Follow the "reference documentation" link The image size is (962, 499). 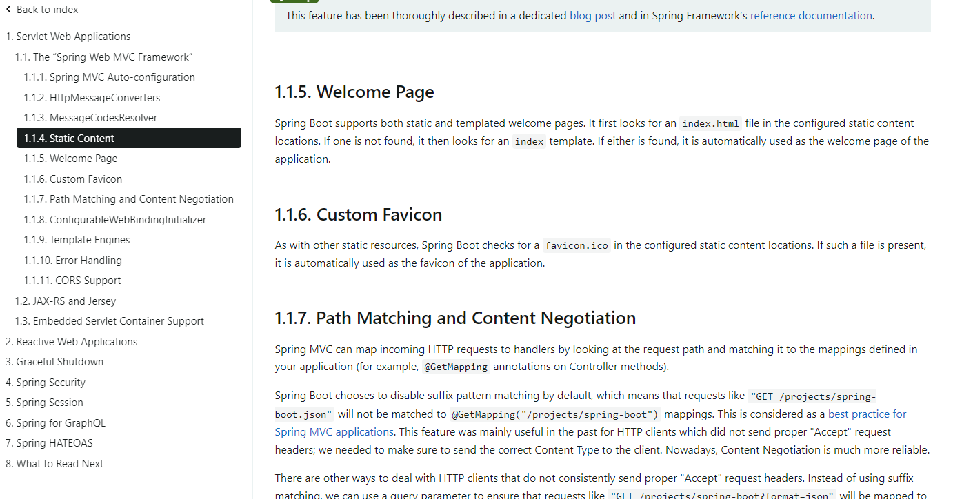(x=811, y=15)
